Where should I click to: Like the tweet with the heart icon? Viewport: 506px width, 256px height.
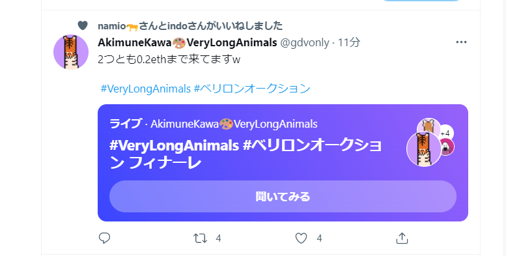tap(301, 238)
